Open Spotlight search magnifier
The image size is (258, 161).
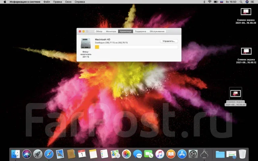point(241,2)
